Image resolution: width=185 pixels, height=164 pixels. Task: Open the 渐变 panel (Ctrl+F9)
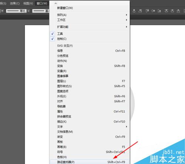tap(90, 137)
